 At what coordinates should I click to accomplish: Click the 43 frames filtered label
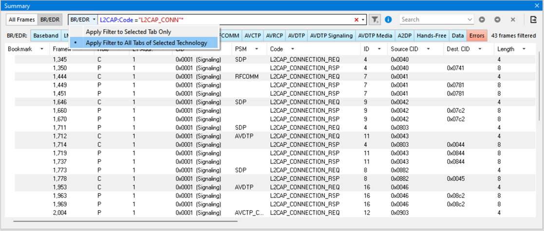point(513,36)
